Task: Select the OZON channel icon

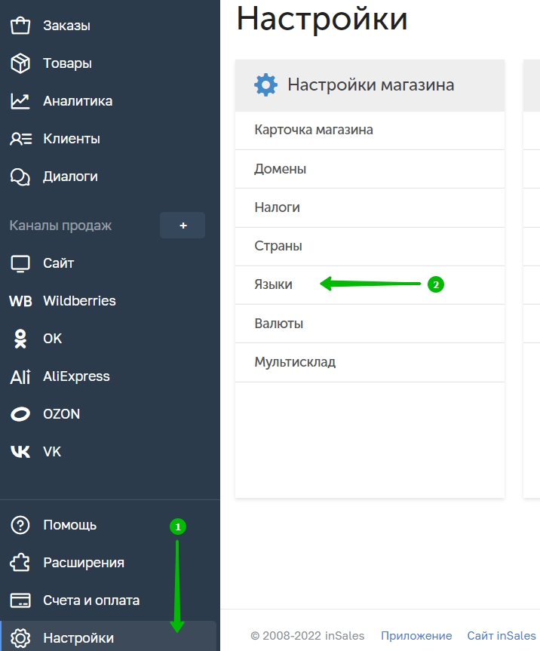Action: point(20,414)
